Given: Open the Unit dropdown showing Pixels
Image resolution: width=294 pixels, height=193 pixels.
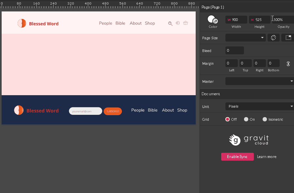Looking at the screenshot, I should pyautogui.click(x=259, y=106).
